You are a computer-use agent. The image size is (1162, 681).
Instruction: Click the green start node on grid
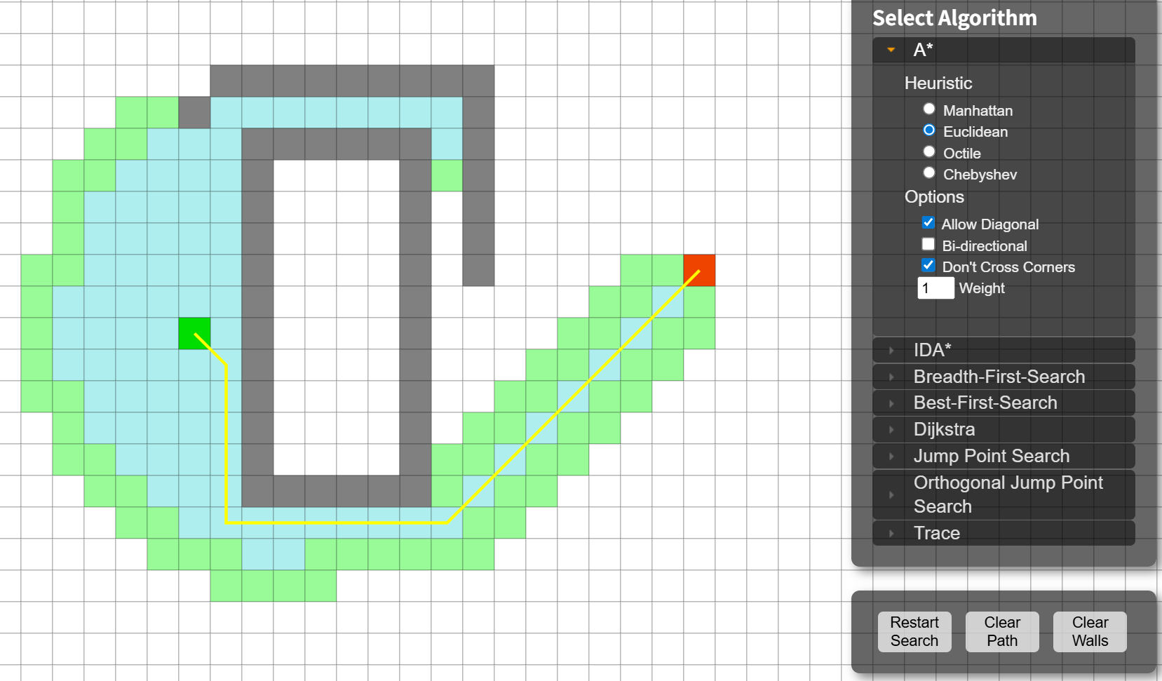(194, 333)
